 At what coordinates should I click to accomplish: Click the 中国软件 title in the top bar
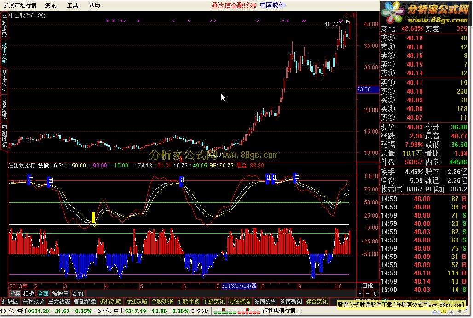click(x=273, y=5)
